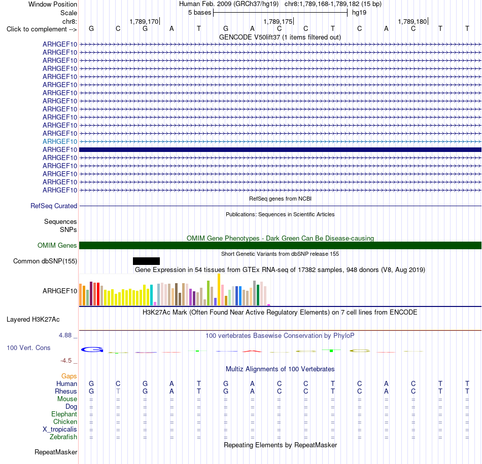Click the black Common dbSNP variant block
Screen dimensions: 482x464
[146, 261]
